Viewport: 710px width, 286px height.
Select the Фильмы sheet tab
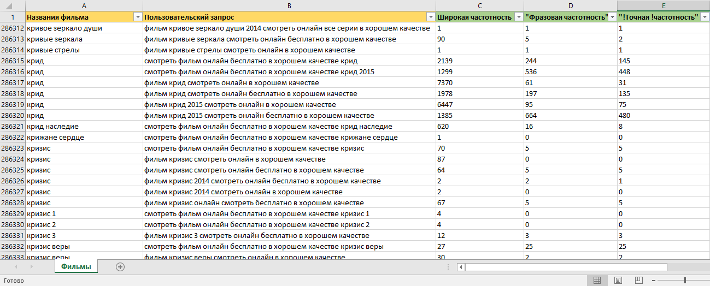click(x=76, y=266)
